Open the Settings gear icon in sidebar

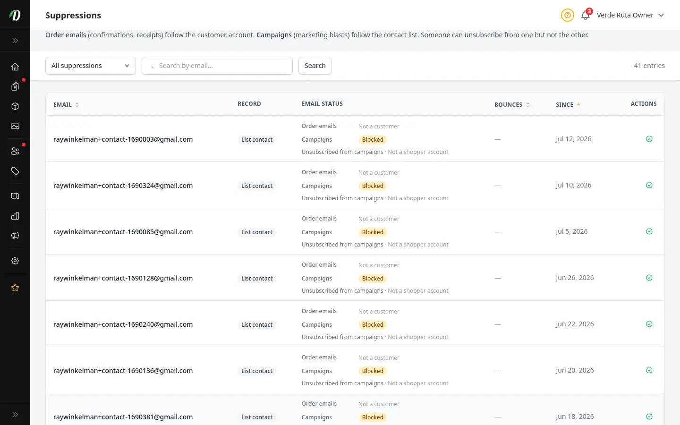pos(15,261)
